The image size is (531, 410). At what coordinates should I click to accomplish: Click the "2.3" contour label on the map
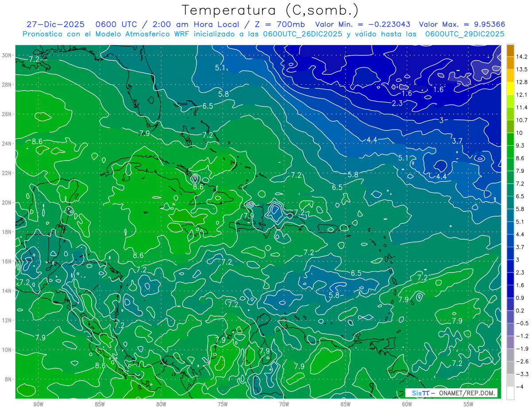(397, 103)
